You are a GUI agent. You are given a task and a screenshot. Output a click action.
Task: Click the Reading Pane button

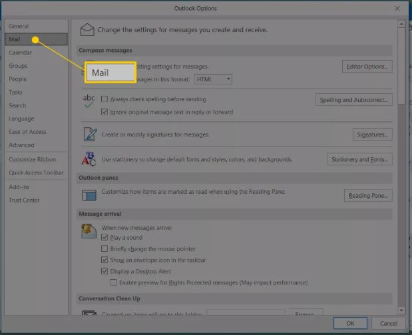tap(368, 195)
